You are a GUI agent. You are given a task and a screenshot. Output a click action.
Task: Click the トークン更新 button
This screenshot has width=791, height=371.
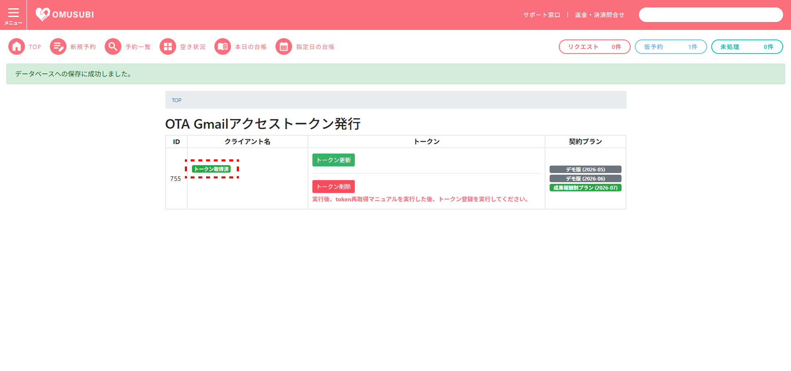click(x=334, y=160)
